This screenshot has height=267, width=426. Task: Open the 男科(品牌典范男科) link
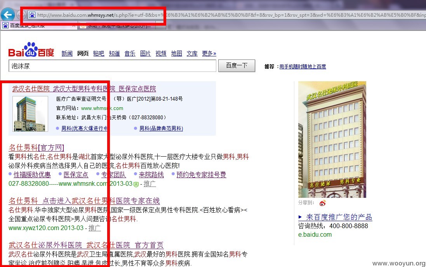tap(161, 128)
